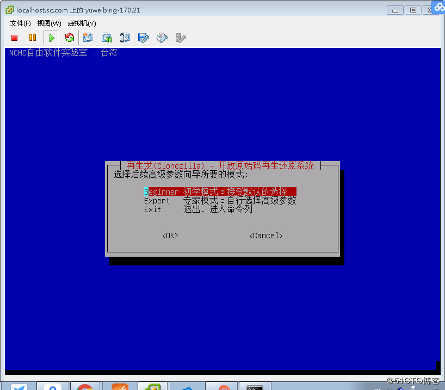Select the Beginner 初学模式 option

tap(220, 191)
